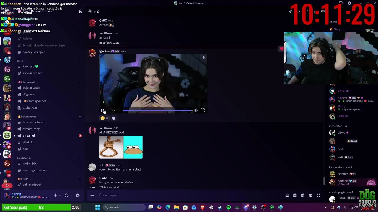The height and width of the screenshot is (212, 378).
Task: Download the video attachment
Action: (203, 58)
